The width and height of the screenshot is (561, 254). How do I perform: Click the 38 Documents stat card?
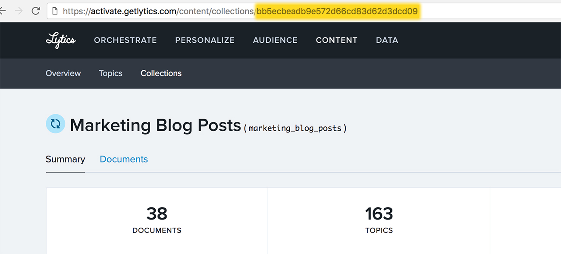tap(157, 220)
